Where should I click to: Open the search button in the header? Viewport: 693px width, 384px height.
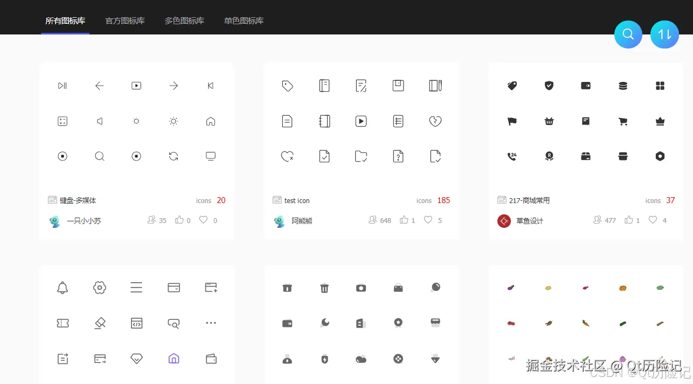(x=628, y=34)
